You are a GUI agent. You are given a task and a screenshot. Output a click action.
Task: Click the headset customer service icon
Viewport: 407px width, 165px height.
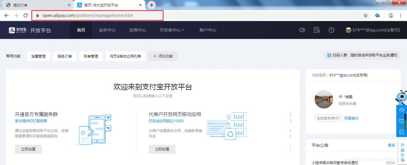401,110
